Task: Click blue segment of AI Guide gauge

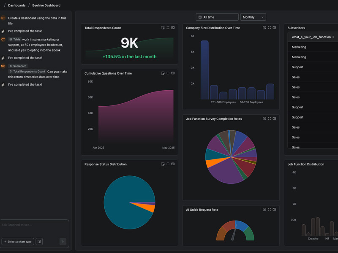Action: tap(242, 225)
